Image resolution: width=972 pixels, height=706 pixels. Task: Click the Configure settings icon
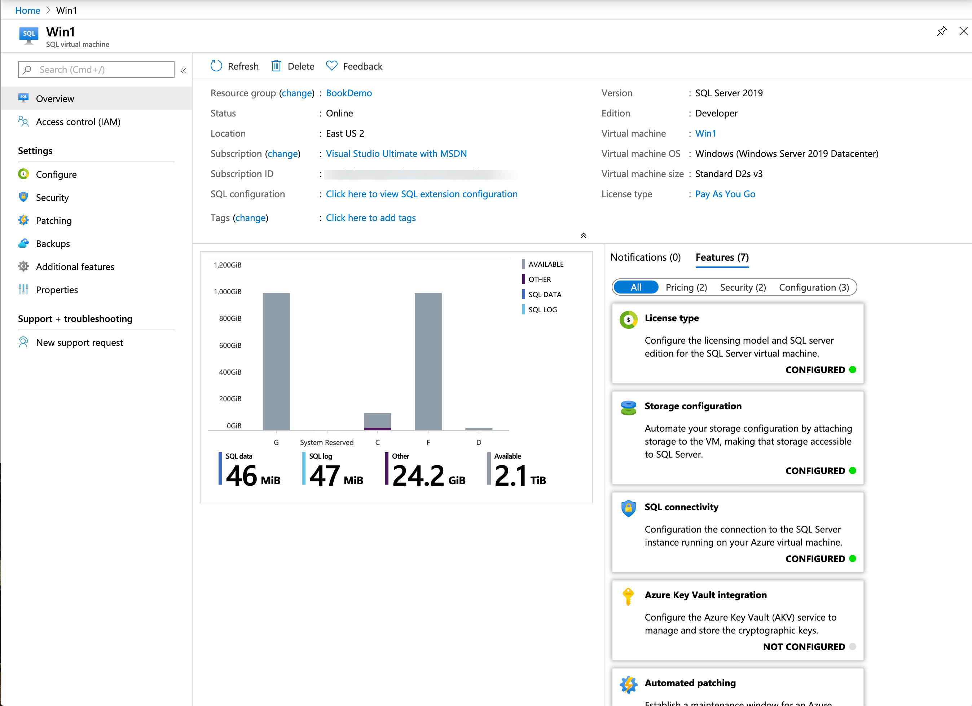point(24,174)
